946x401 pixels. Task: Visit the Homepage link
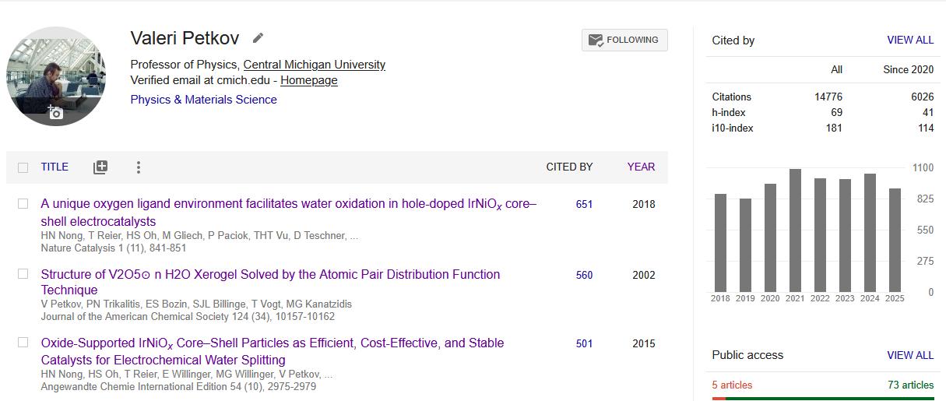coord(309,80)
